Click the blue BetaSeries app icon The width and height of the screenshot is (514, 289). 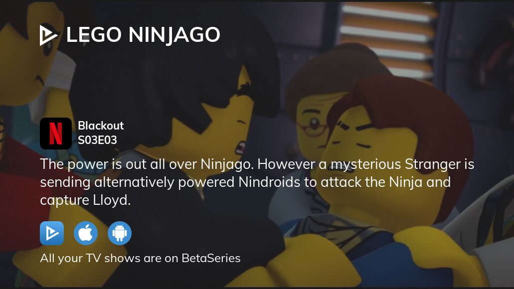pos(52,233)
